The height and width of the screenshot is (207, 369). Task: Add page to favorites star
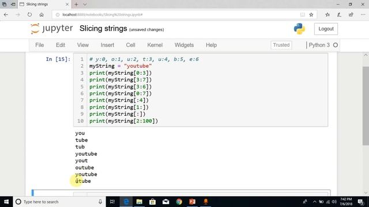tap(311, 14)
